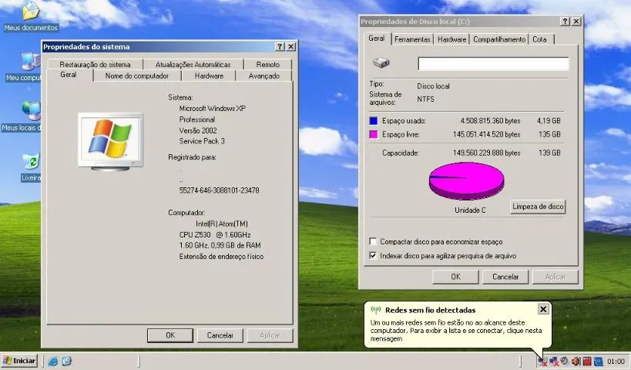Close the Propriedades de Disco local window

[x=576, y=22]
